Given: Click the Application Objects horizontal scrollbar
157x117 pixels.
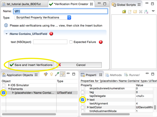Looking at the screenshot, I should coord(29,114).
